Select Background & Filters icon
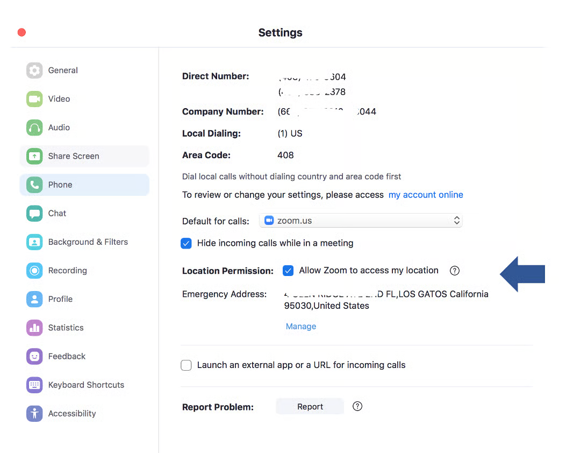 point(34,242)
